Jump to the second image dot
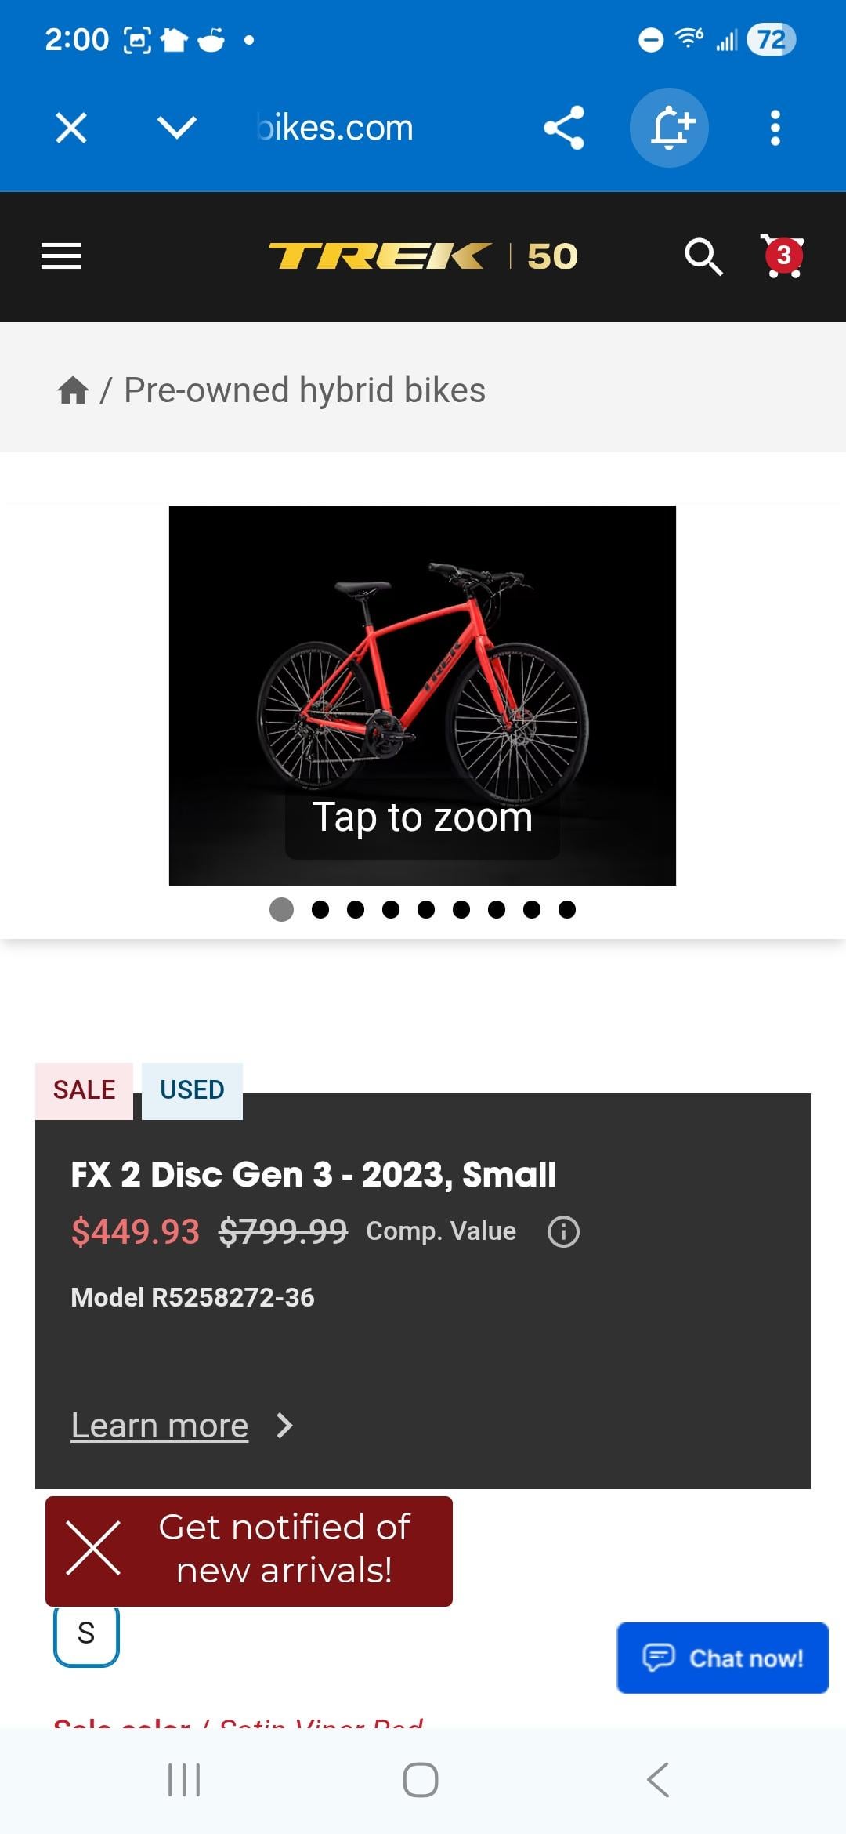Image resolution: width=846 pixels, height=1834 pixels. tap(320, 909)
